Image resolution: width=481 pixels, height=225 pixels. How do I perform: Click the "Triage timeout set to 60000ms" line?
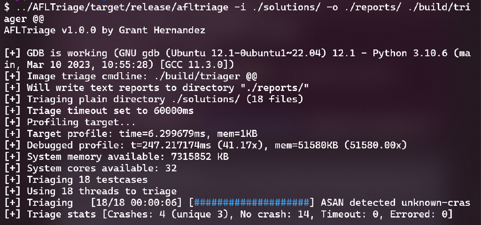point(110,111)
